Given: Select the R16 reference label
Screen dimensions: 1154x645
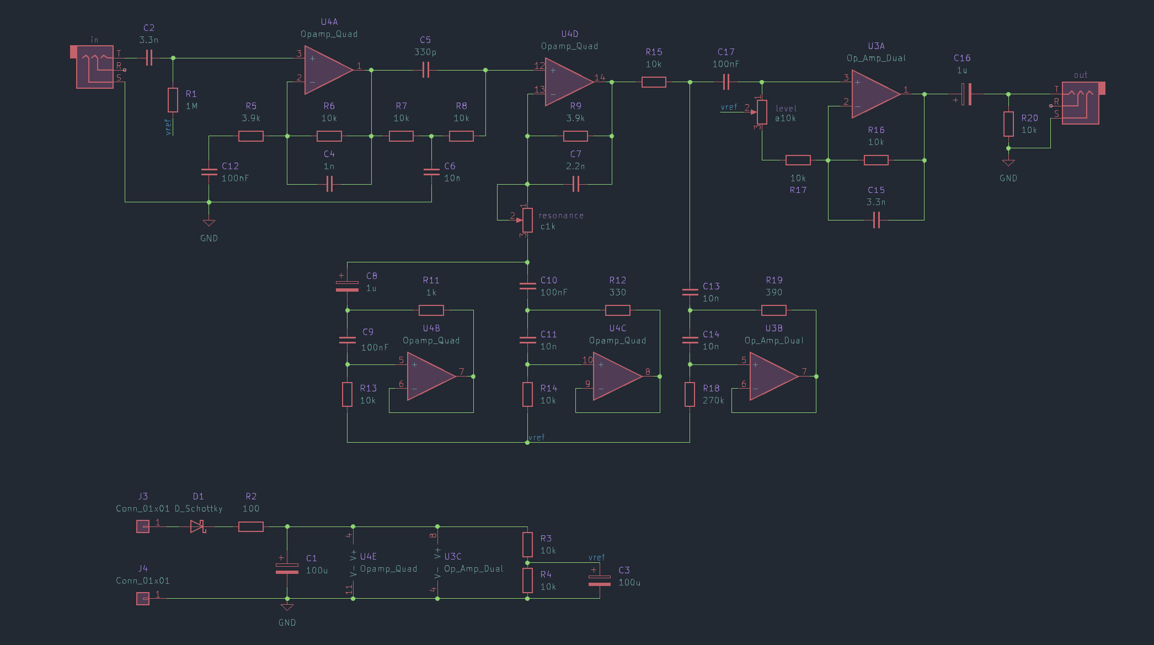Looking at the screenshot, I should (876, 130).
